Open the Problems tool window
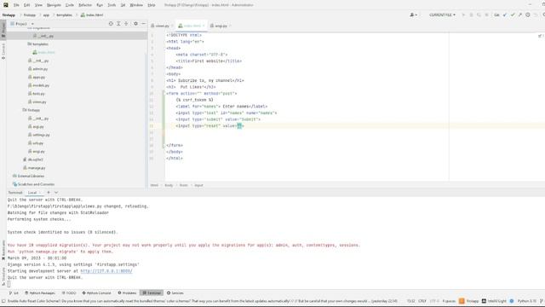 coord(127,293)
